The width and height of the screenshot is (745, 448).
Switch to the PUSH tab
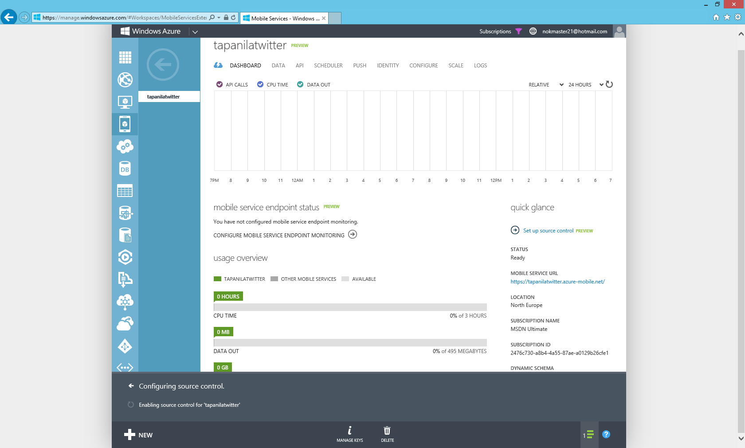360,66
